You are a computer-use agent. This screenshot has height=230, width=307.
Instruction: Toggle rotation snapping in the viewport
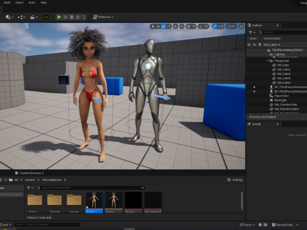(201, 26)
